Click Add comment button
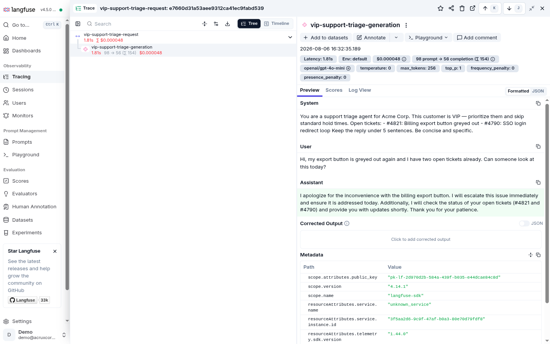Viewport: 550px width, 344px height. point(477,37)
